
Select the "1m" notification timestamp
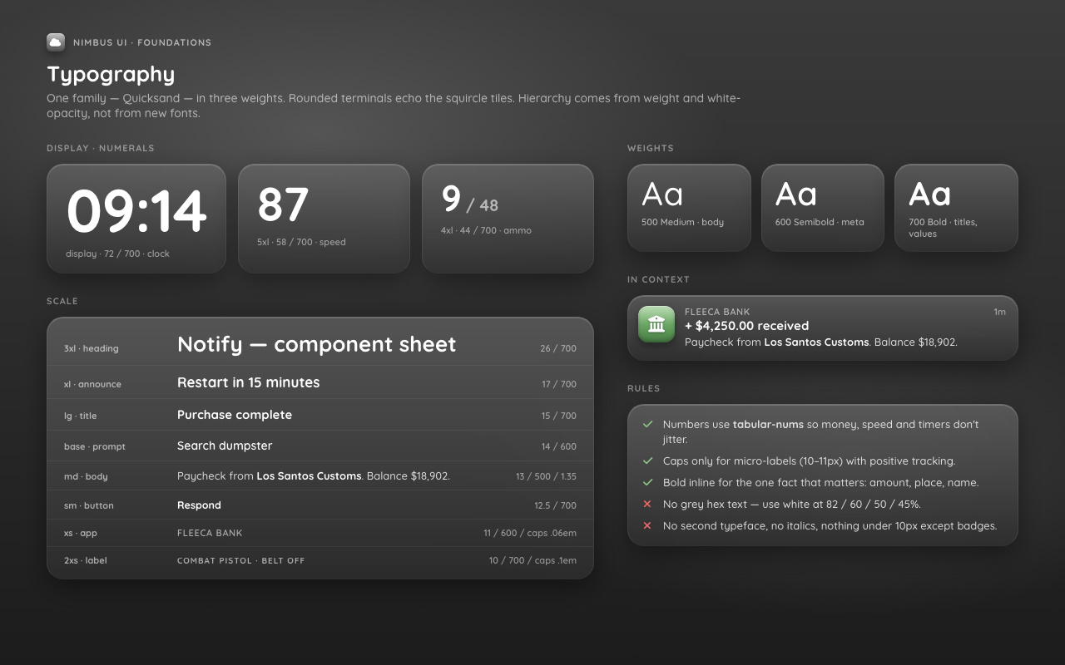[999, 312]
